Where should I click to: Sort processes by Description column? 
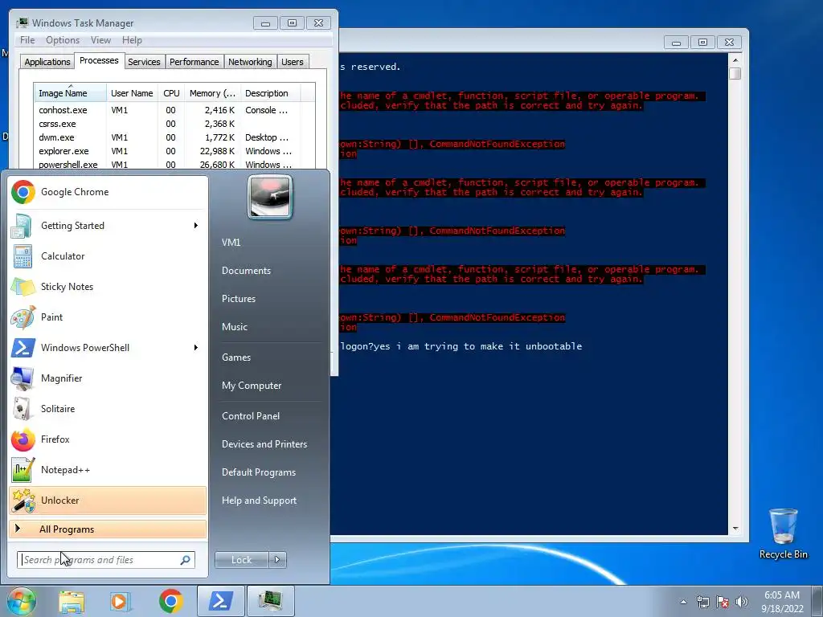270,93
